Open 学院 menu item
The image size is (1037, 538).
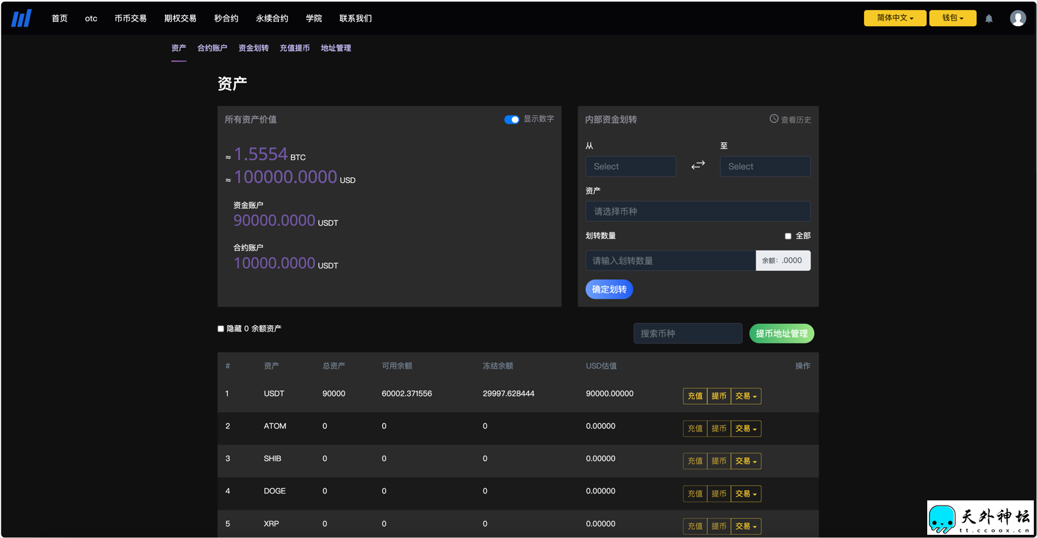click(314, 18)
